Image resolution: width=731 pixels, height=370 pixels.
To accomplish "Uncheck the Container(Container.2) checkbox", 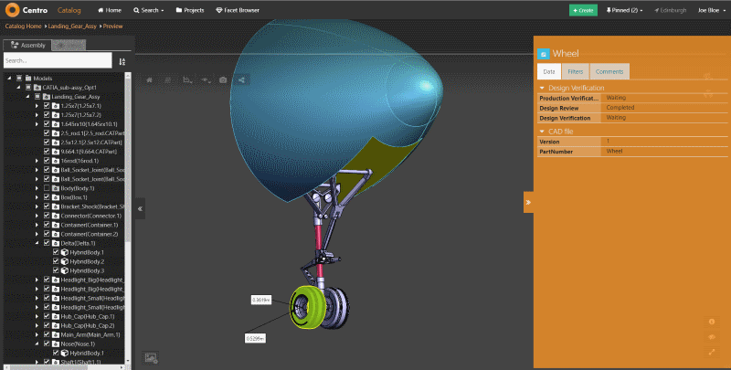I will [x=47, y=234].
